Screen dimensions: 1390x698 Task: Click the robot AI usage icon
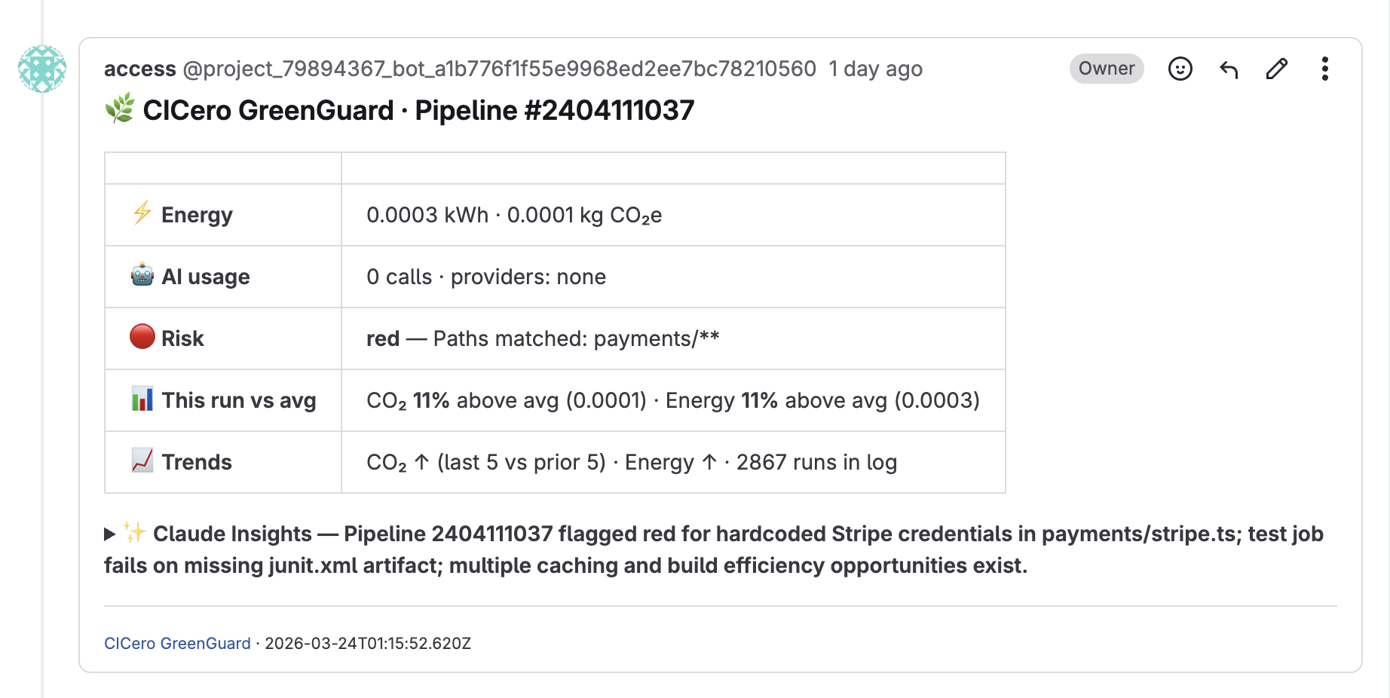click(142, 275)
